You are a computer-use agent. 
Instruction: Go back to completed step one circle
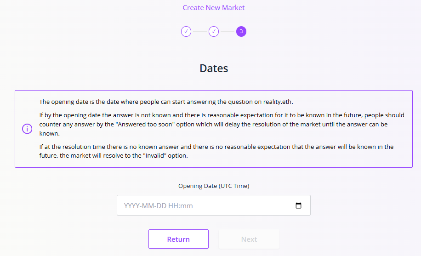[x=186, y=31]
